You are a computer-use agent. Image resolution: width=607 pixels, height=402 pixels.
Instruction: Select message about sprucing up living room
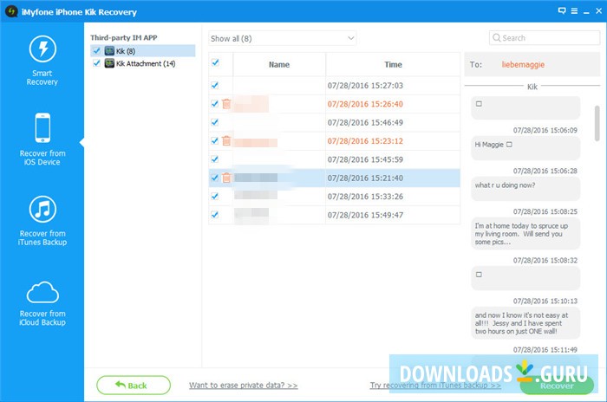525,234
